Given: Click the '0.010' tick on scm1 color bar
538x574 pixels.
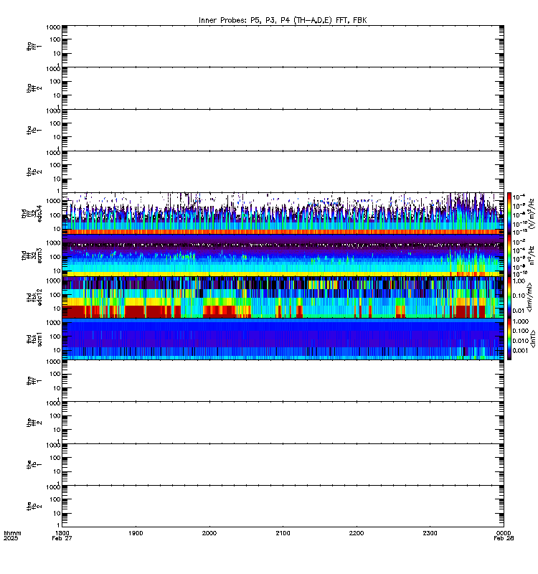Looking at the screenshot, I should [x=521, y=341].
